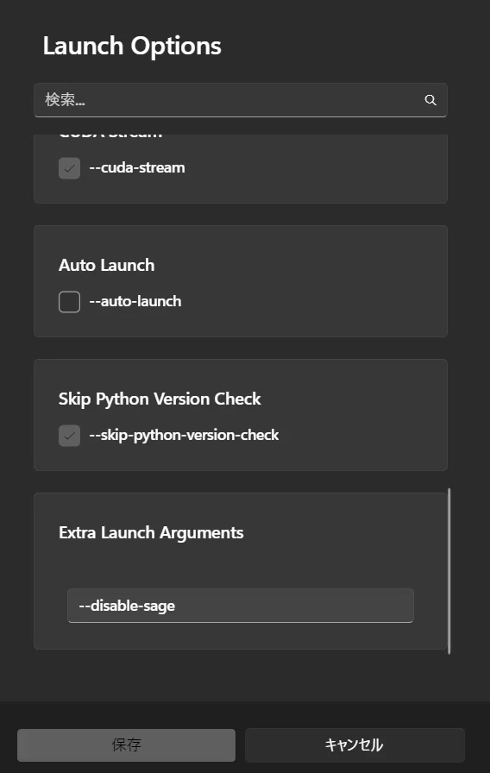Click the キャンセル cancel button
This screenshot has height=773, width=490.
[x=355, y=745]
